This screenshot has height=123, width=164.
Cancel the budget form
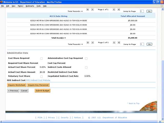[x=24, y=90]
